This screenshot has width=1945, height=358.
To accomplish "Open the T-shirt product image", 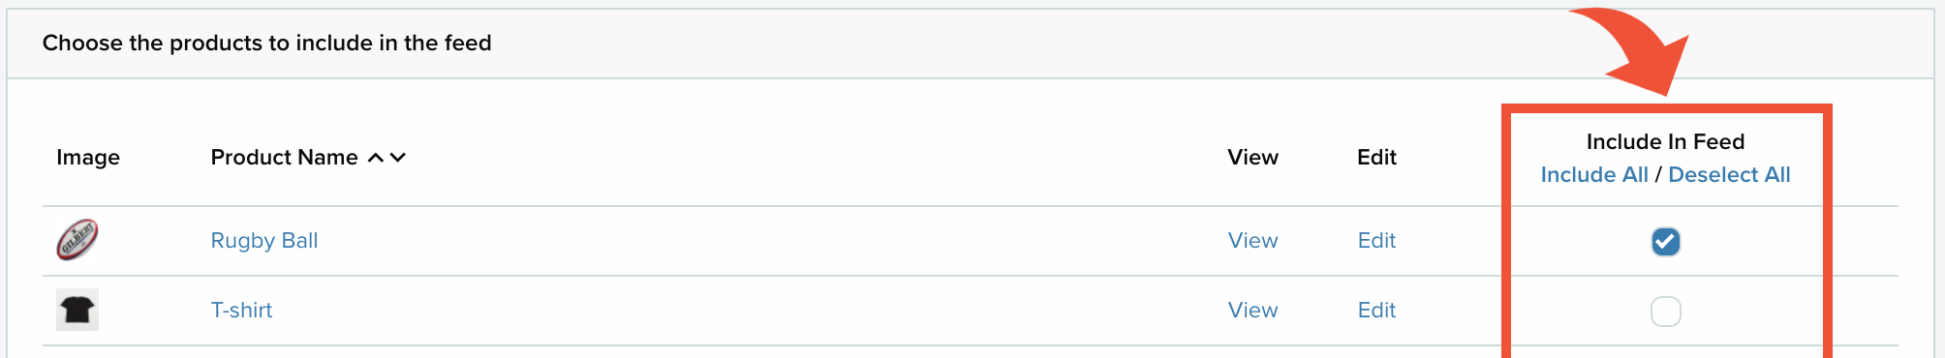I will pyautogui.click(x=77, y=310).
